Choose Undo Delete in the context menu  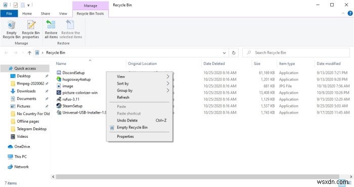(127, 120)
